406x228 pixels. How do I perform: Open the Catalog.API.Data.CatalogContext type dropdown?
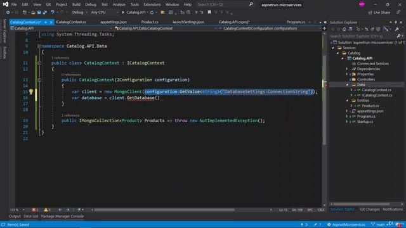[x=165, y=28]
